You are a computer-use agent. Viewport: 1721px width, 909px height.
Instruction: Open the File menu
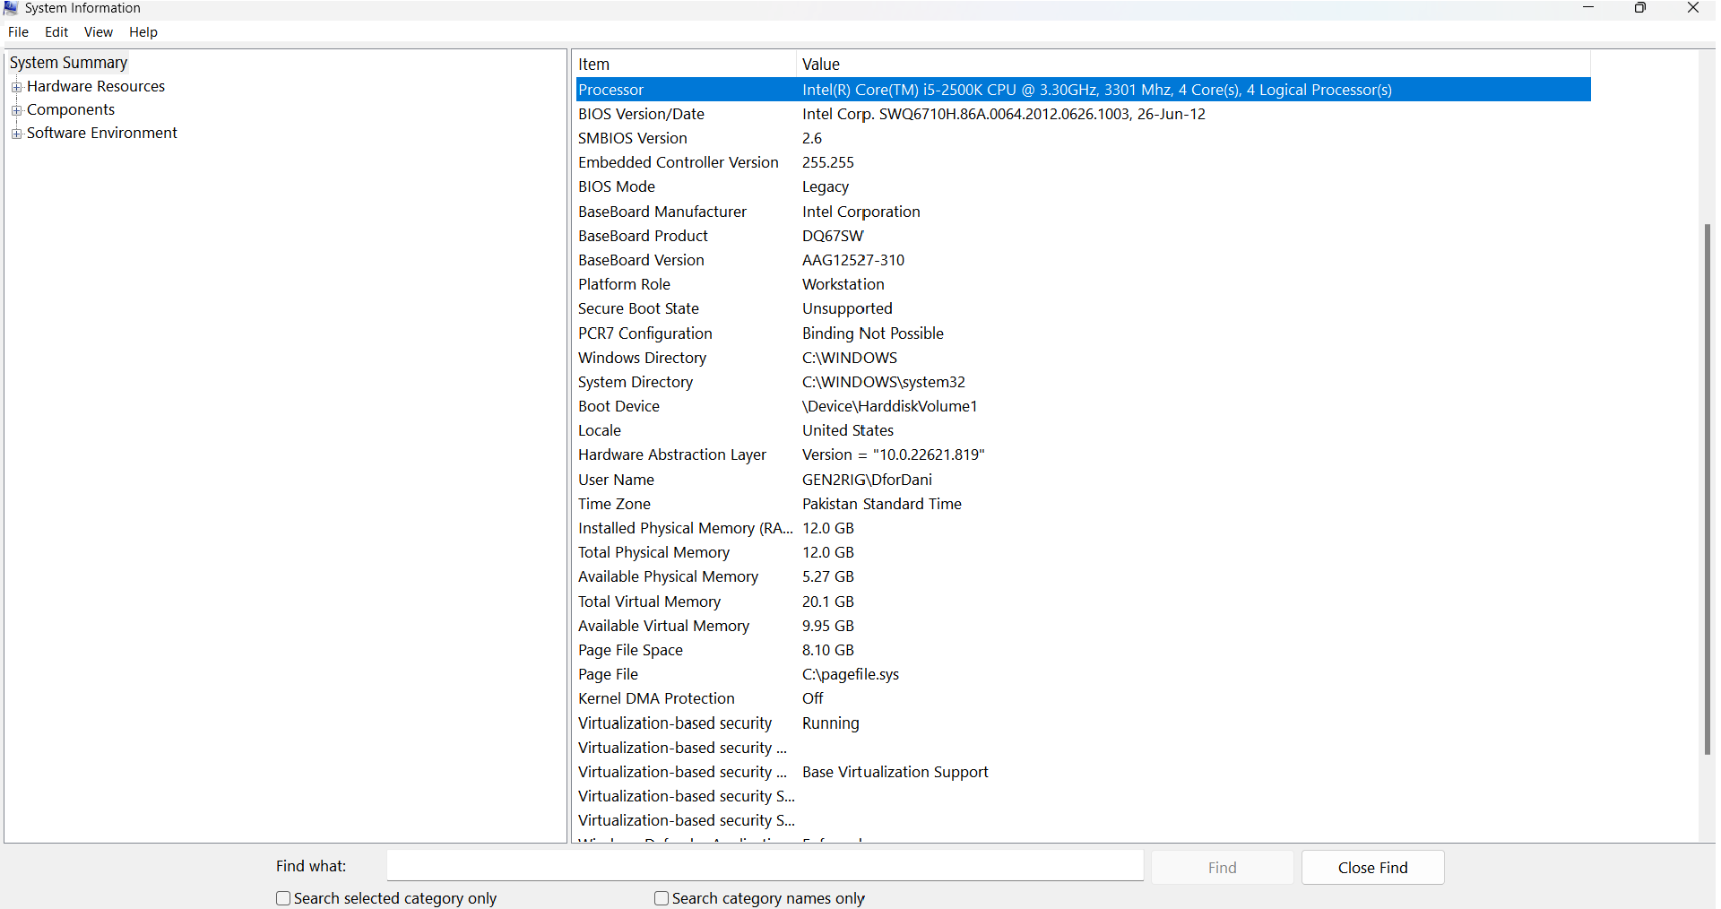[18, 32]
